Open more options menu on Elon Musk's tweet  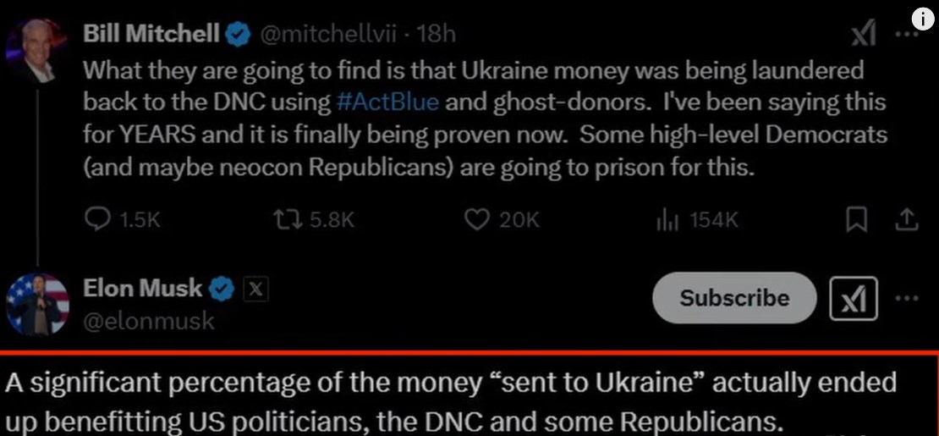pos(907,298)
